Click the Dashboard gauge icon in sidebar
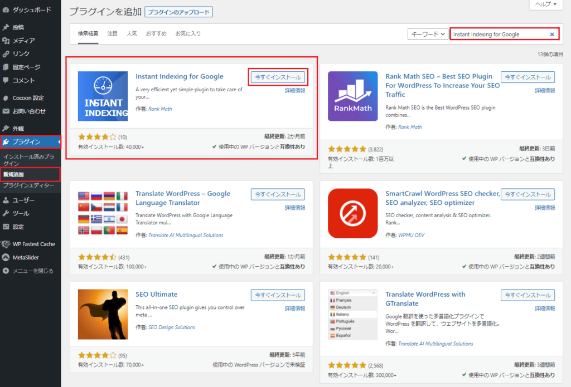This screenshot has height=387, width=571. (6, 10)
